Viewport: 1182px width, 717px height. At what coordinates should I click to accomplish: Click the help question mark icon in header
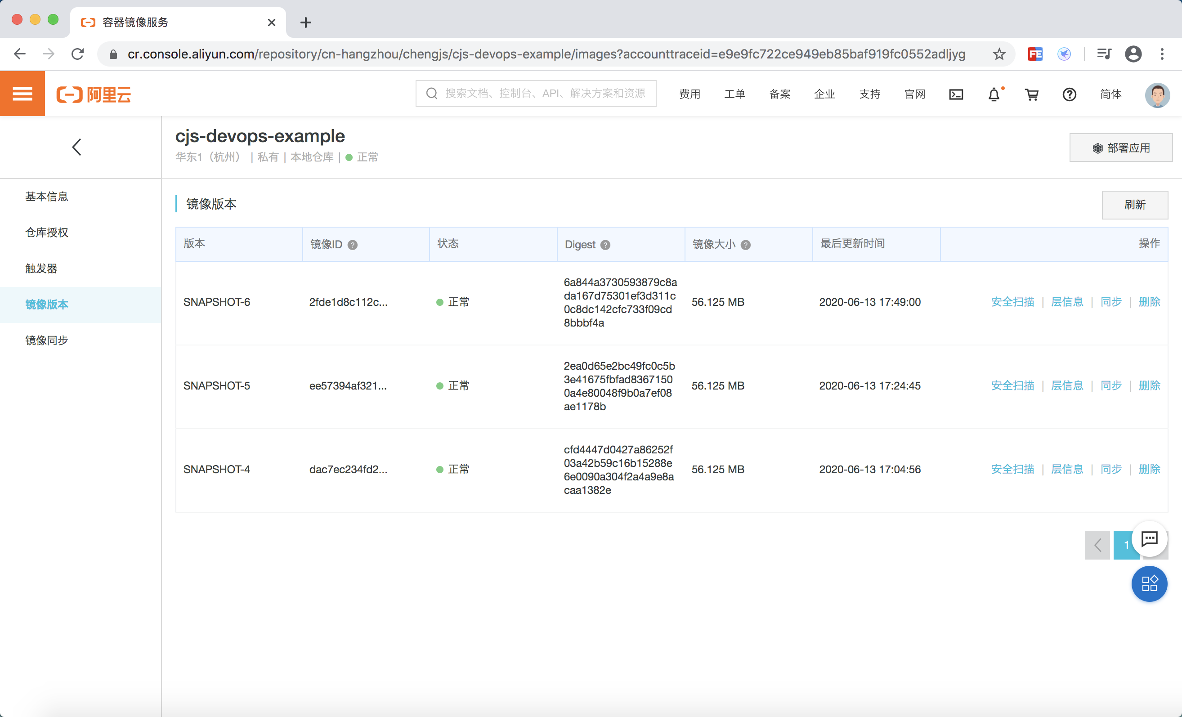(1069, 94)
